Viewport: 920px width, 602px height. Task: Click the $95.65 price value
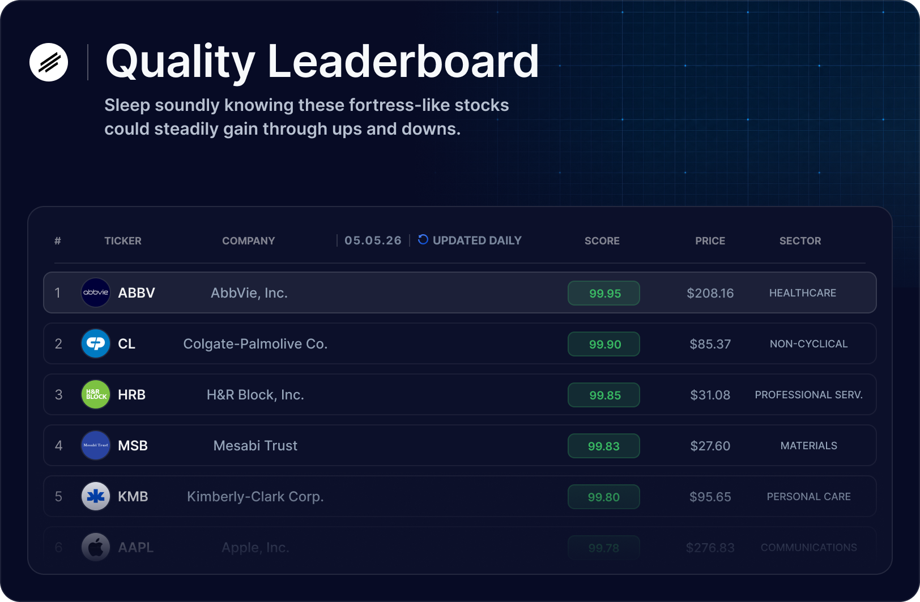(710, 497)
